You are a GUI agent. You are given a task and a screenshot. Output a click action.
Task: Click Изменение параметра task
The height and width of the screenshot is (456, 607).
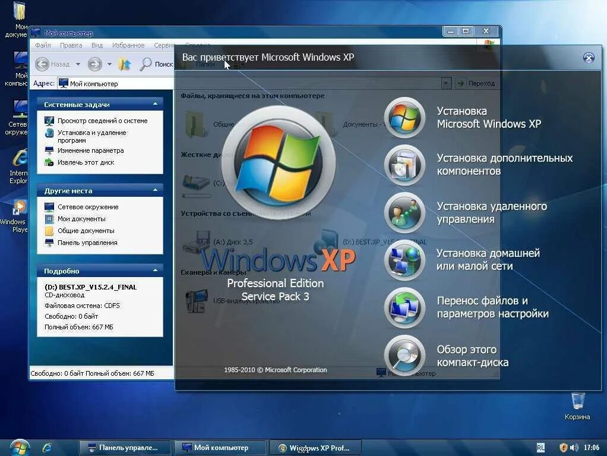point(91,150)
